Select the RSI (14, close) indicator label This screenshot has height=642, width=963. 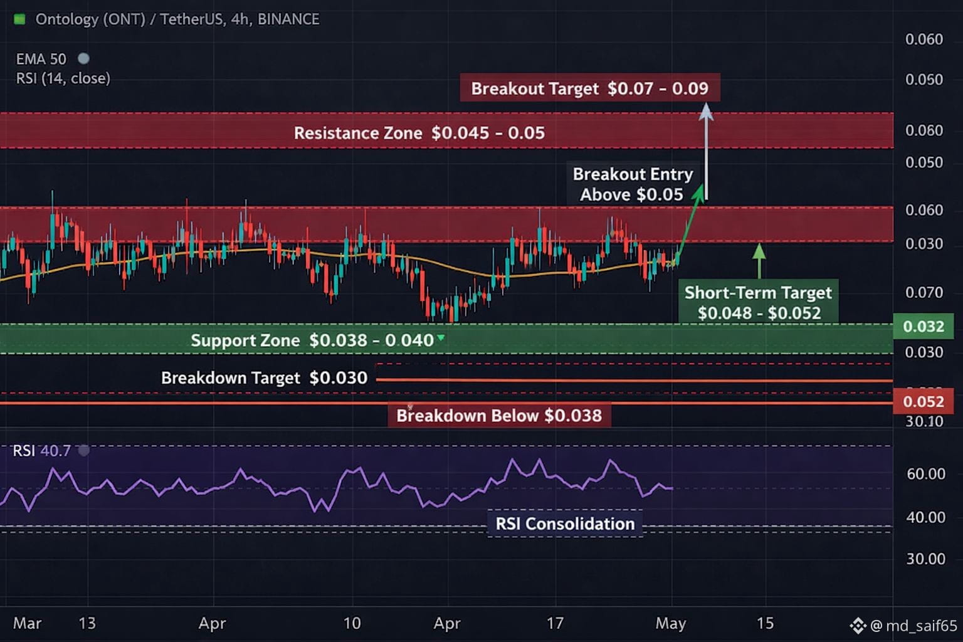click(63, 78)
